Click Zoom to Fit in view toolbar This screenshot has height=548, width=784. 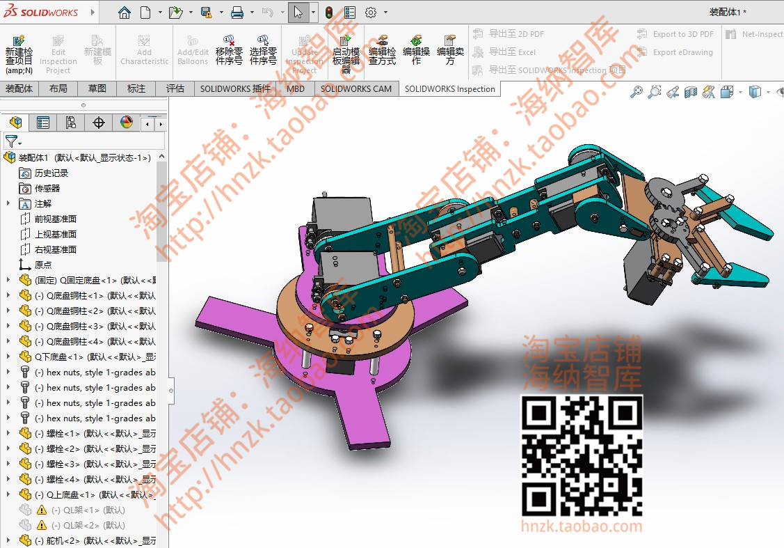point(636,92)
